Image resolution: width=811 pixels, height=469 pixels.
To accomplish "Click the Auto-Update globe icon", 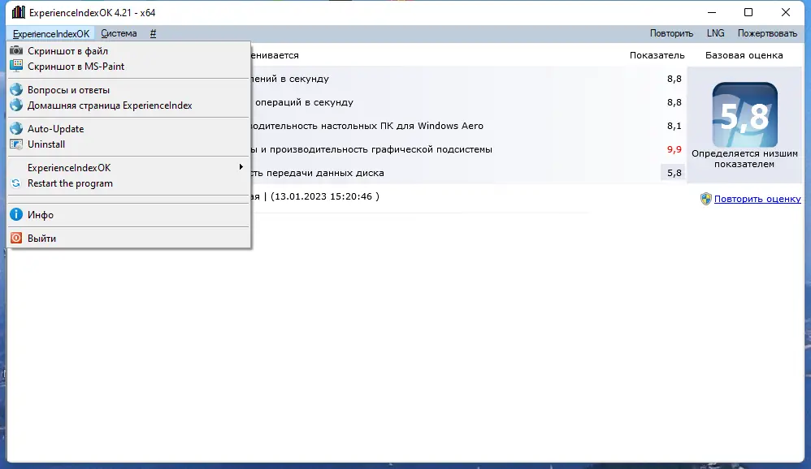I will [x=16, y=128].
